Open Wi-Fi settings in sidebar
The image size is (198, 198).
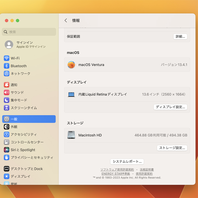pos(15,58)
